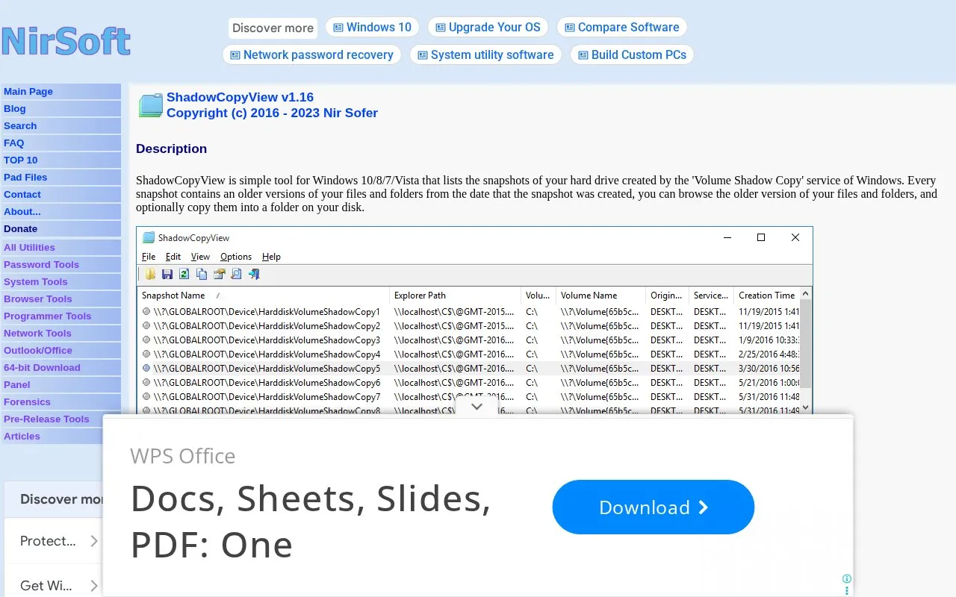
Task: Click the yellow folder icon in ShadowCopyView toolbar
Action: tap(150, 275)
